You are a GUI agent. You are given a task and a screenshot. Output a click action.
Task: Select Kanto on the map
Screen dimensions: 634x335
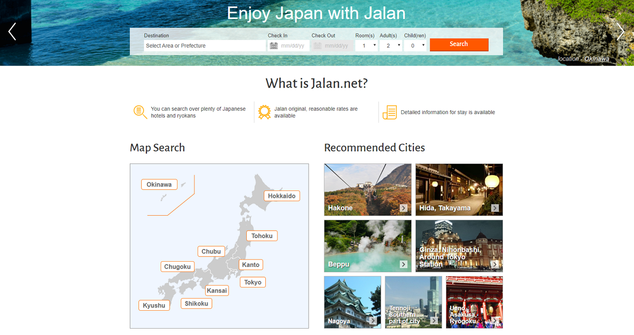pyautogui.click(x=251, y=265)
